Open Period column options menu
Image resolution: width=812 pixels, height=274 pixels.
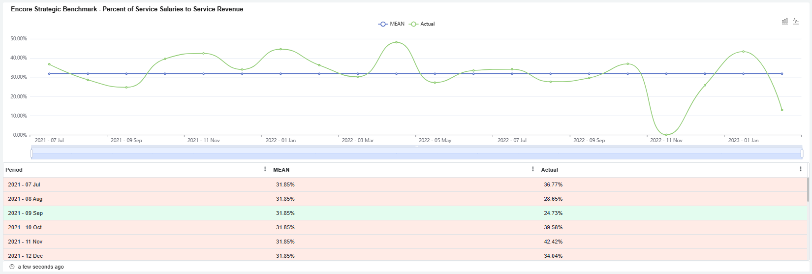tap(265, 169)
